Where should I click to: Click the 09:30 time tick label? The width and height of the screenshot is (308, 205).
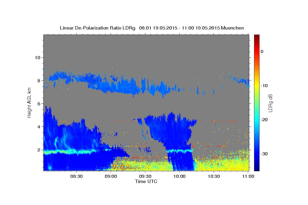coord(145,176)
